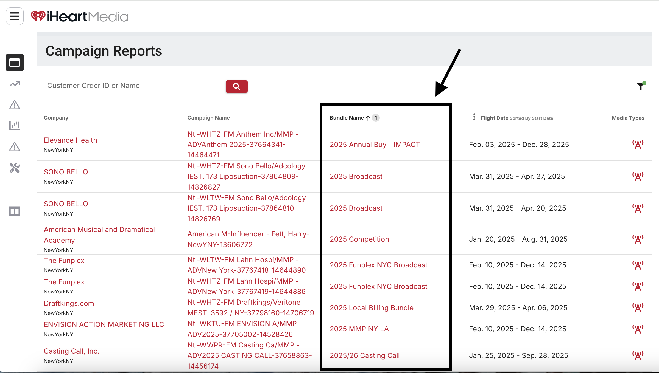
Task: Open 2025 Broadcast bundle in WHTZ-FM Sono Bello row
Action: 356,177
